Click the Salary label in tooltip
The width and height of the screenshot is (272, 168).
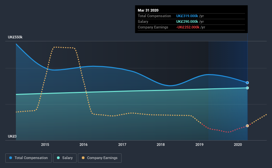pyautogui.click(x=143, y=21)
